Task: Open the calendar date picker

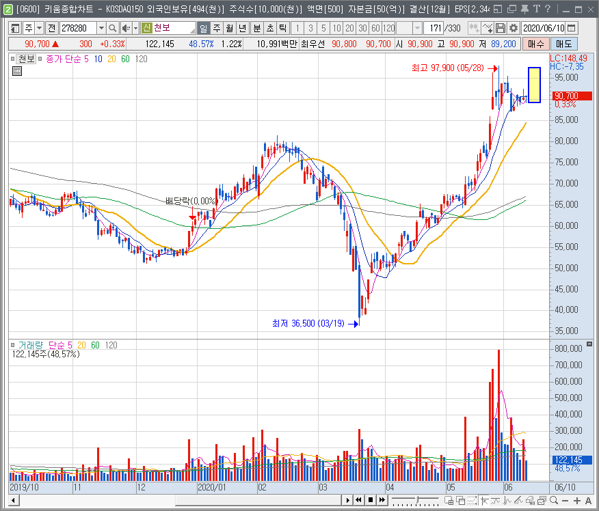Action: [x=572, y=28]
